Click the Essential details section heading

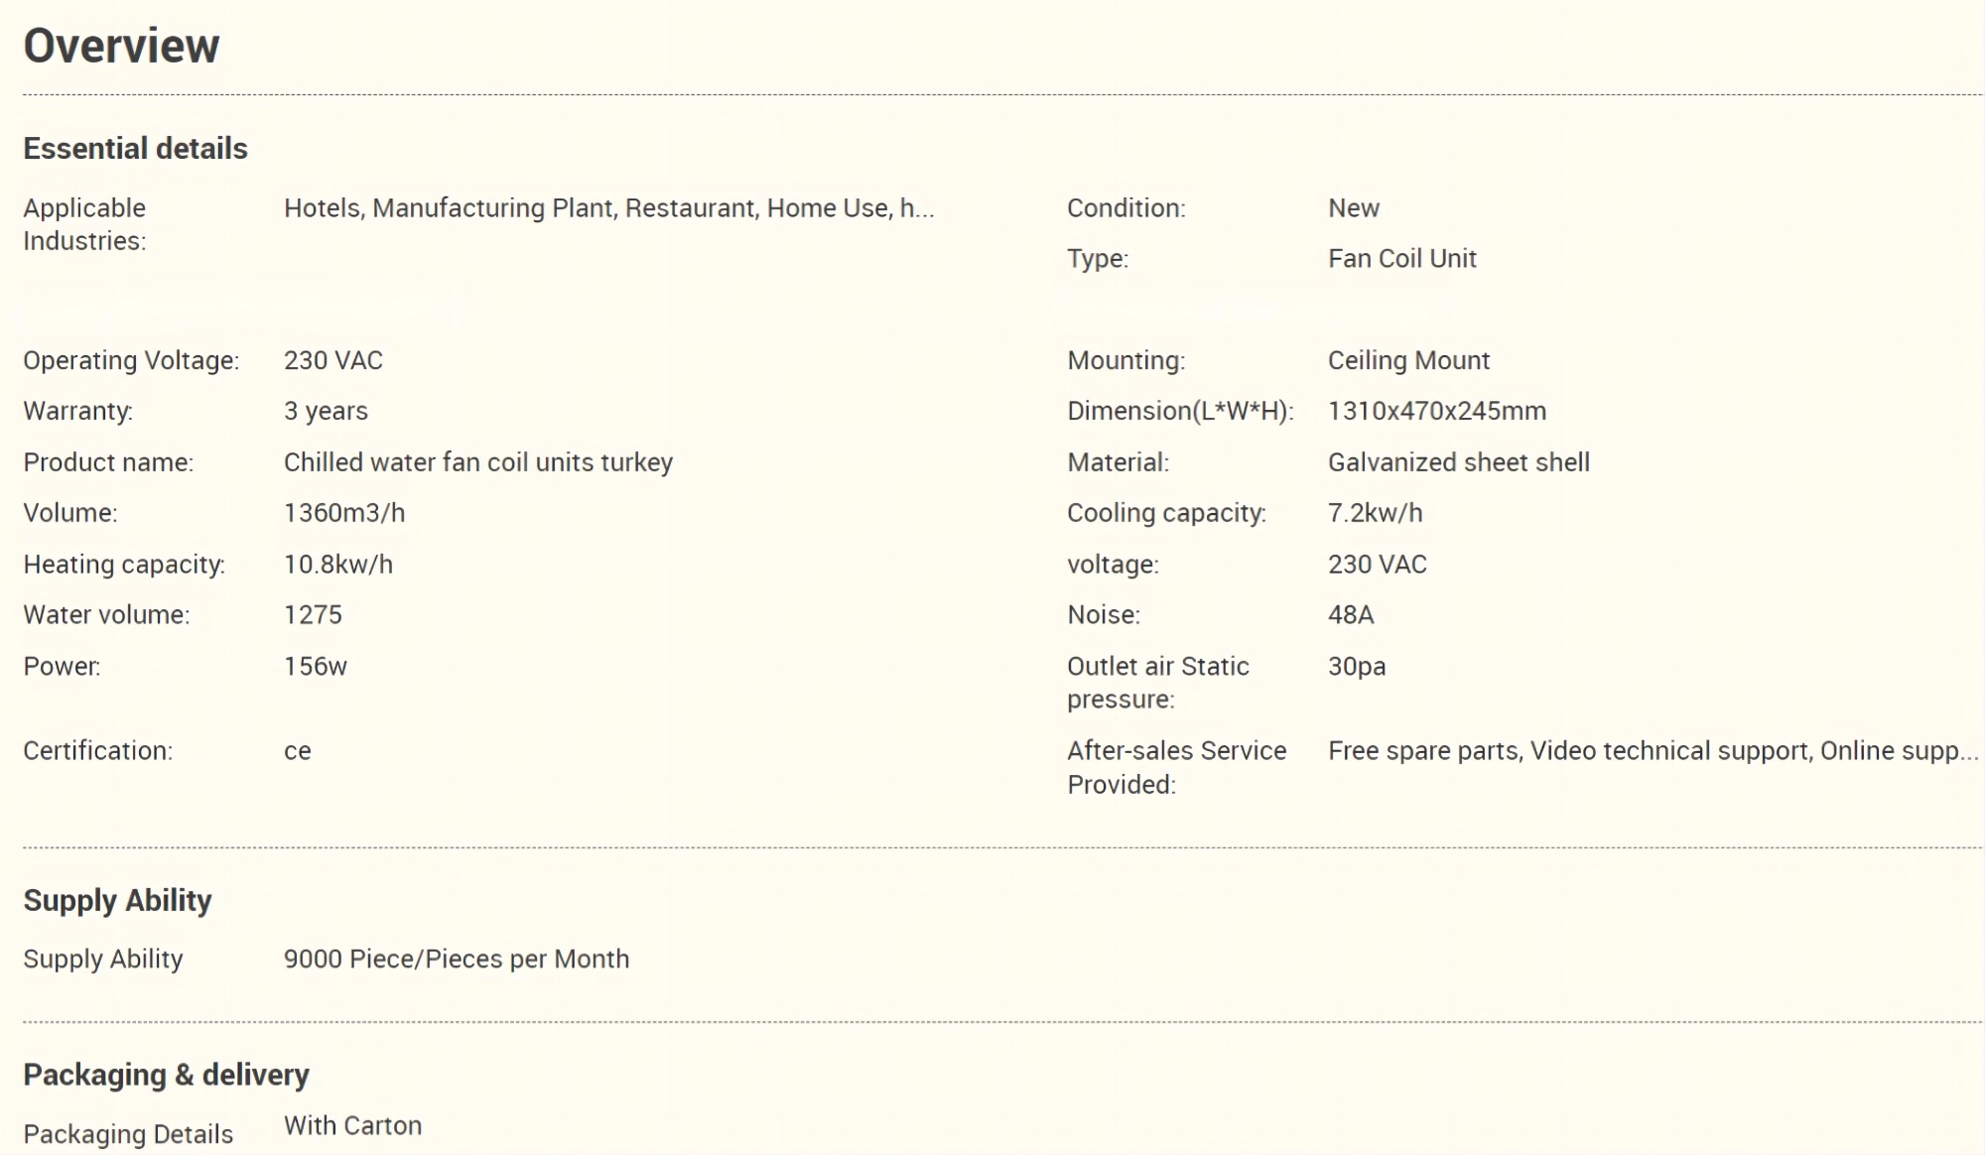pos(135,149)
